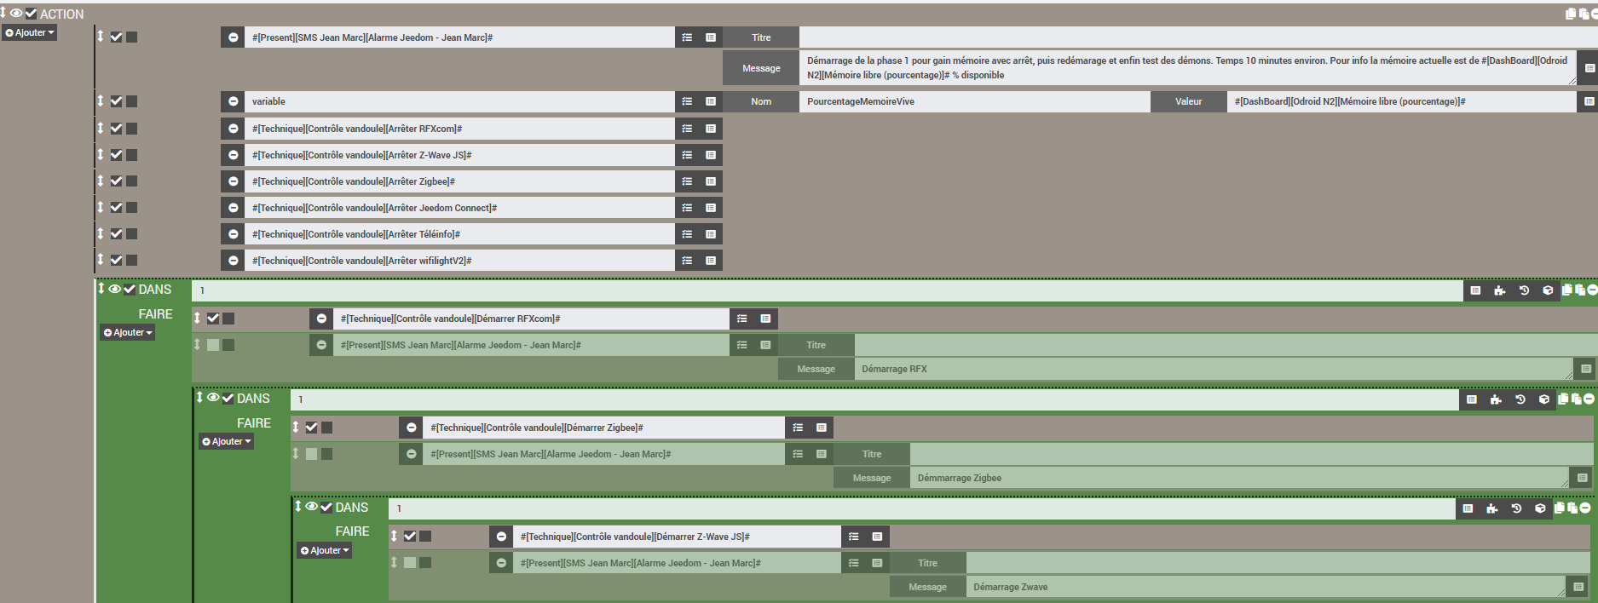
Task: Check parallel checkbox for Arrêter Zigbee row
Action: pyautogui.click(x=132, y=181)
